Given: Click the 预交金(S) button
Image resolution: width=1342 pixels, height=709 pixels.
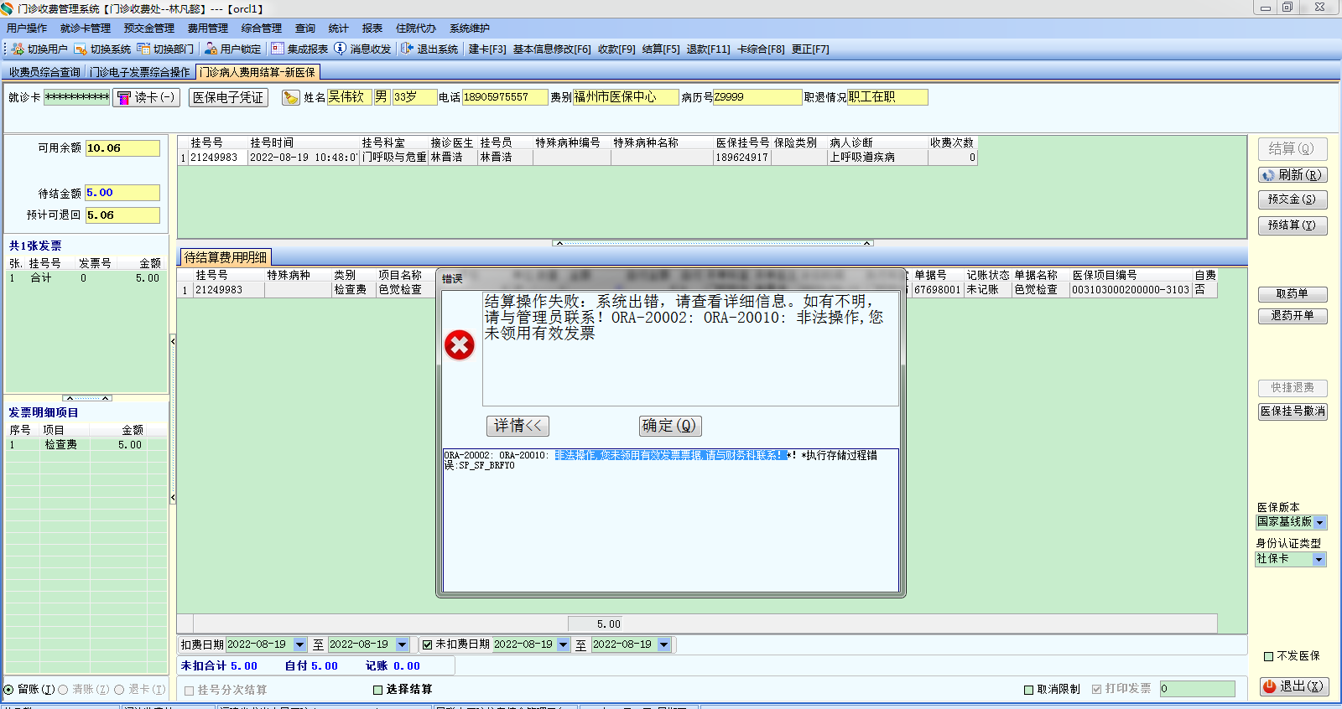Looking at the screenshot, I should pyautogui.click(x=1292, y=199).
